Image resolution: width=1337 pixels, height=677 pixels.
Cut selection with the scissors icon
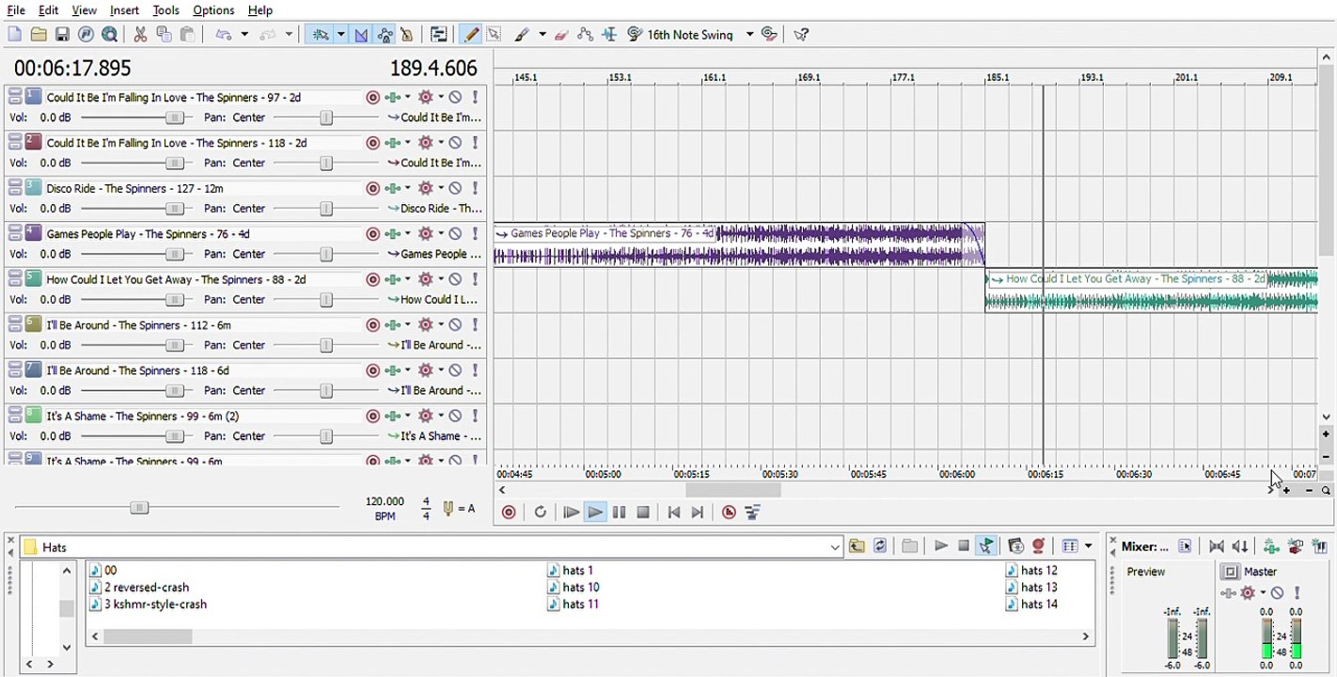pyautogui.click(x=140, y=35)
